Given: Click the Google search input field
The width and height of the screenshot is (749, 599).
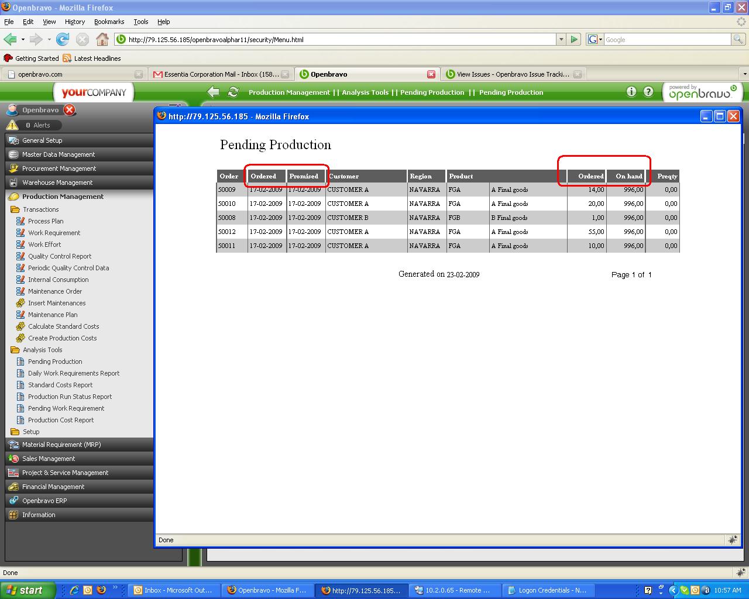Looking at the screenshot, I should tap(667, 39).
